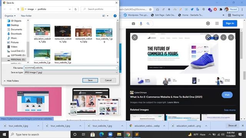Click See more related images link

point(229,110)
